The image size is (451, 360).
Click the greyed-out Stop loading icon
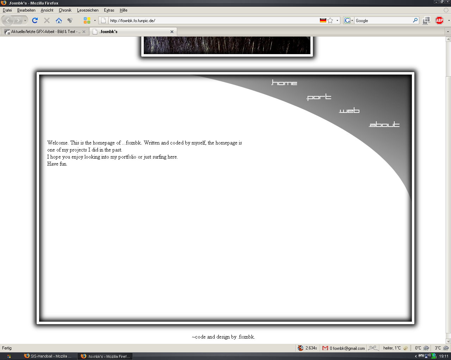point(47,20)
